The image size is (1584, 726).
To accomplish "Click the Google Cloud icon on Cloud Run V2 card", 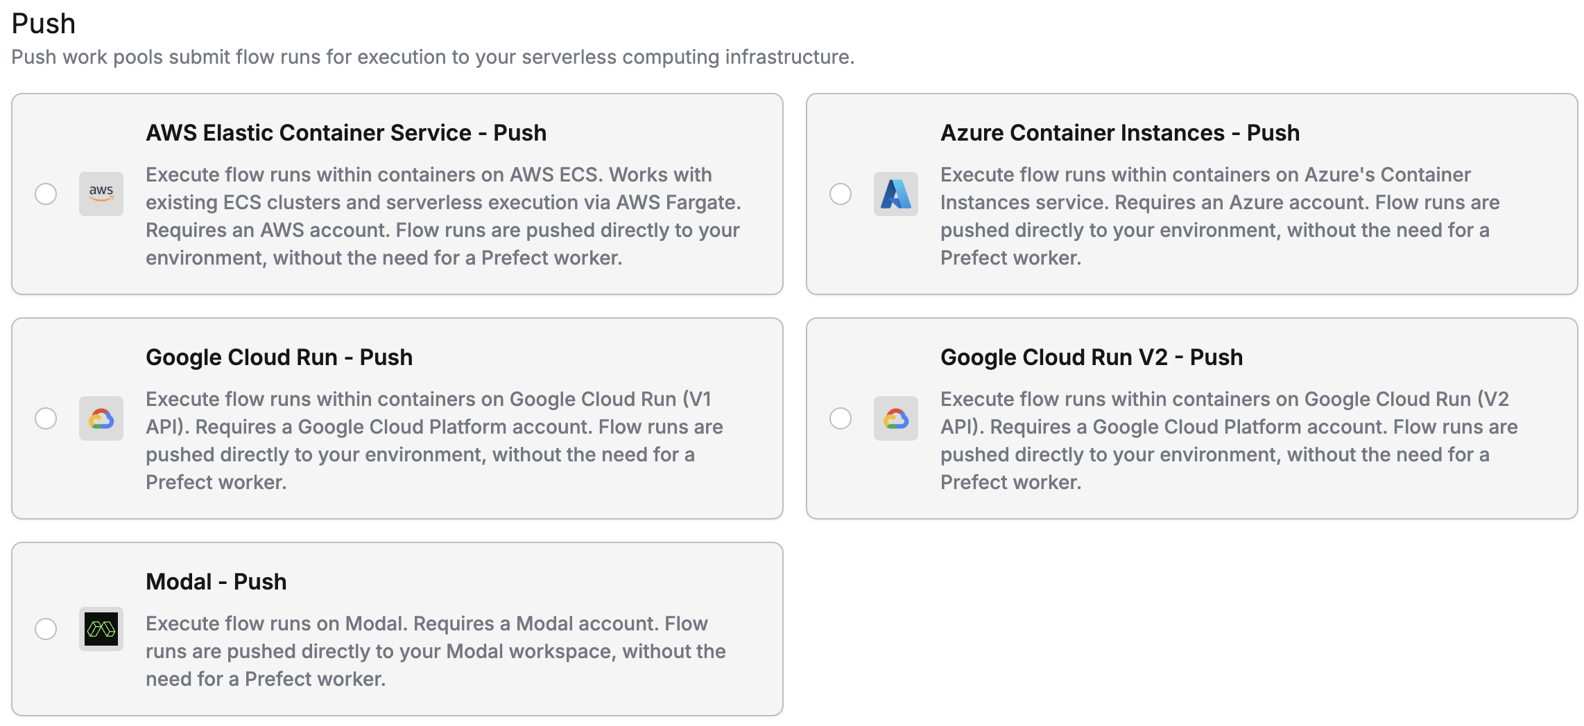I will [x=896, y=418].
